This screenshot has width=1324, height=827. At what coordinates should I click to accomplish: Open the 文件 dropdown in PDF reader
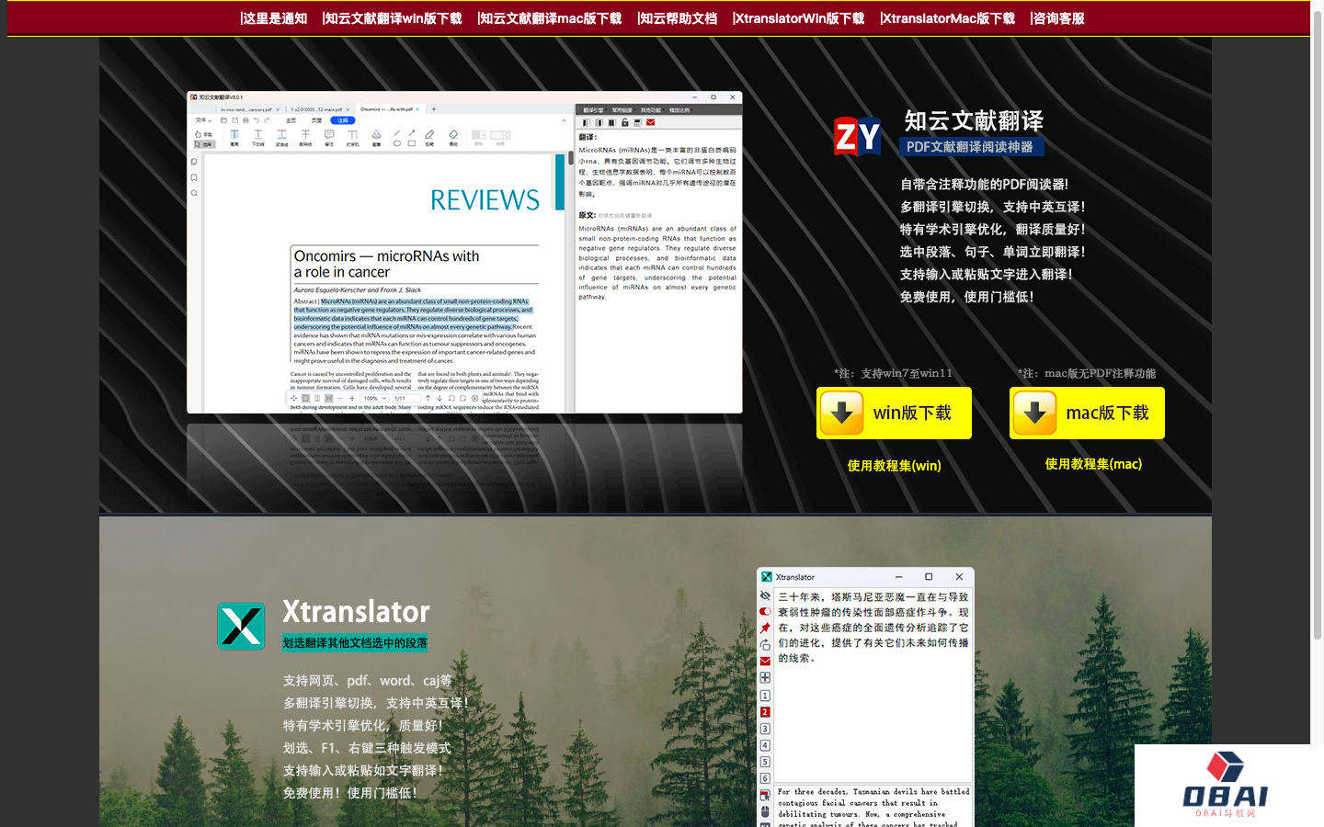pyautogui.click(x=203, y=120)
